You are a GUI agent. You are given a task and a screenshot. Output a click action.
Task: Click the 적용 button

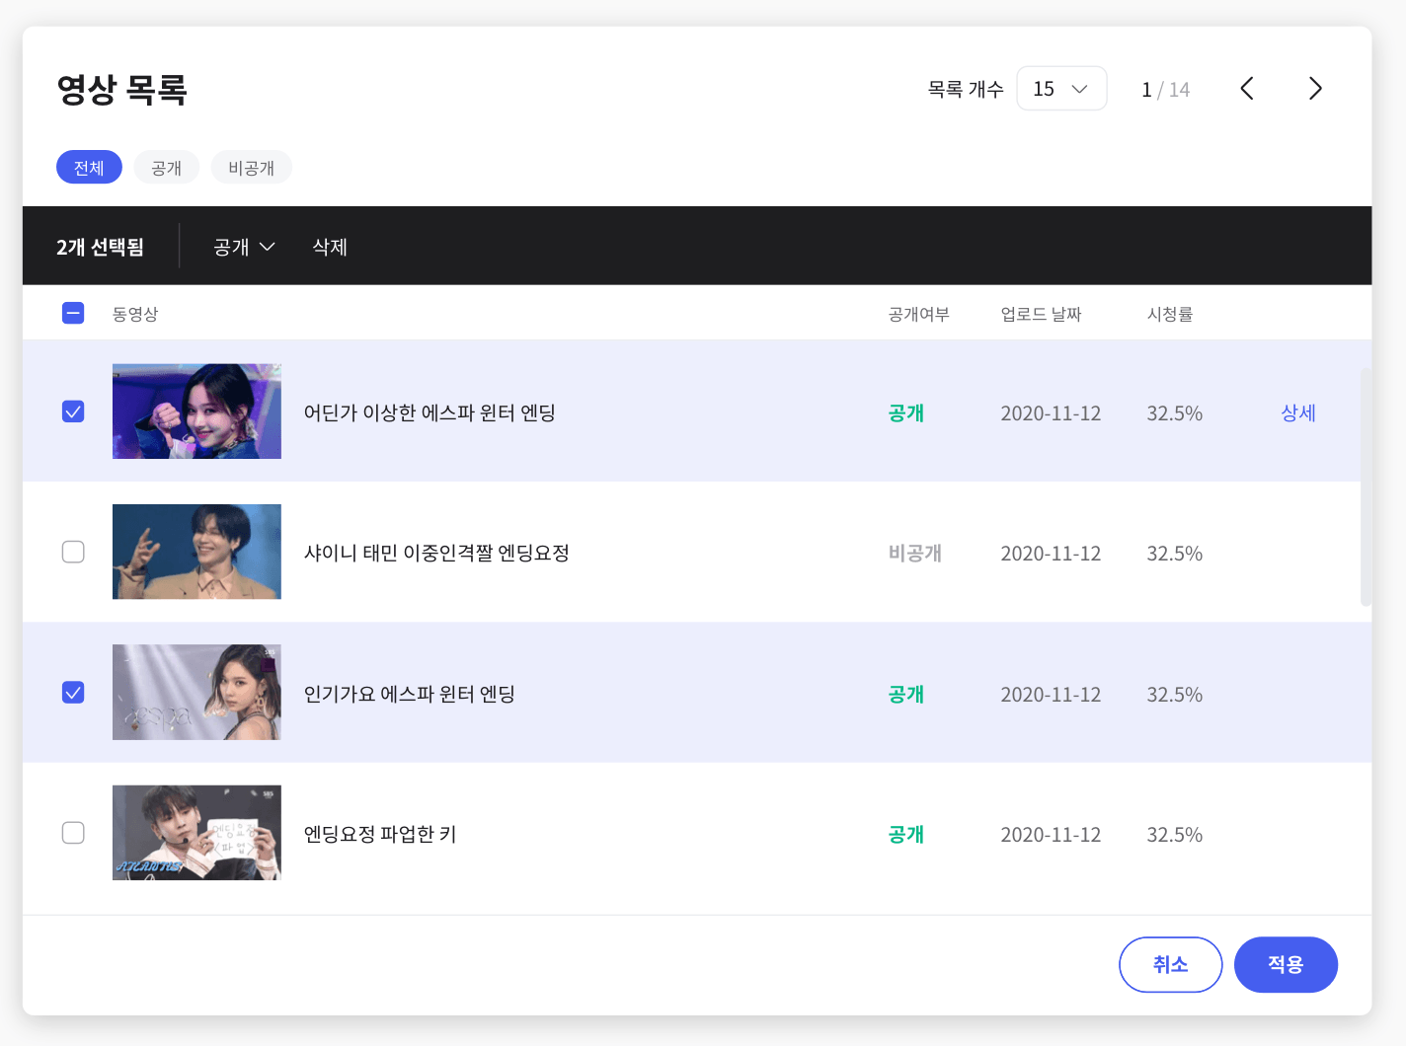click(x=1286, y=964)
